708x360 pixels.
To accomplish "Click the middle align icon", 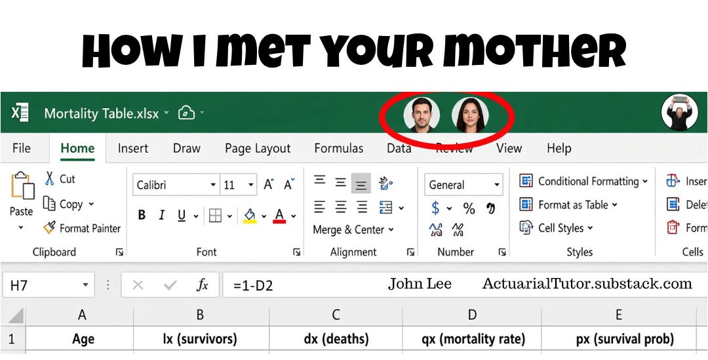I will 341,182.
